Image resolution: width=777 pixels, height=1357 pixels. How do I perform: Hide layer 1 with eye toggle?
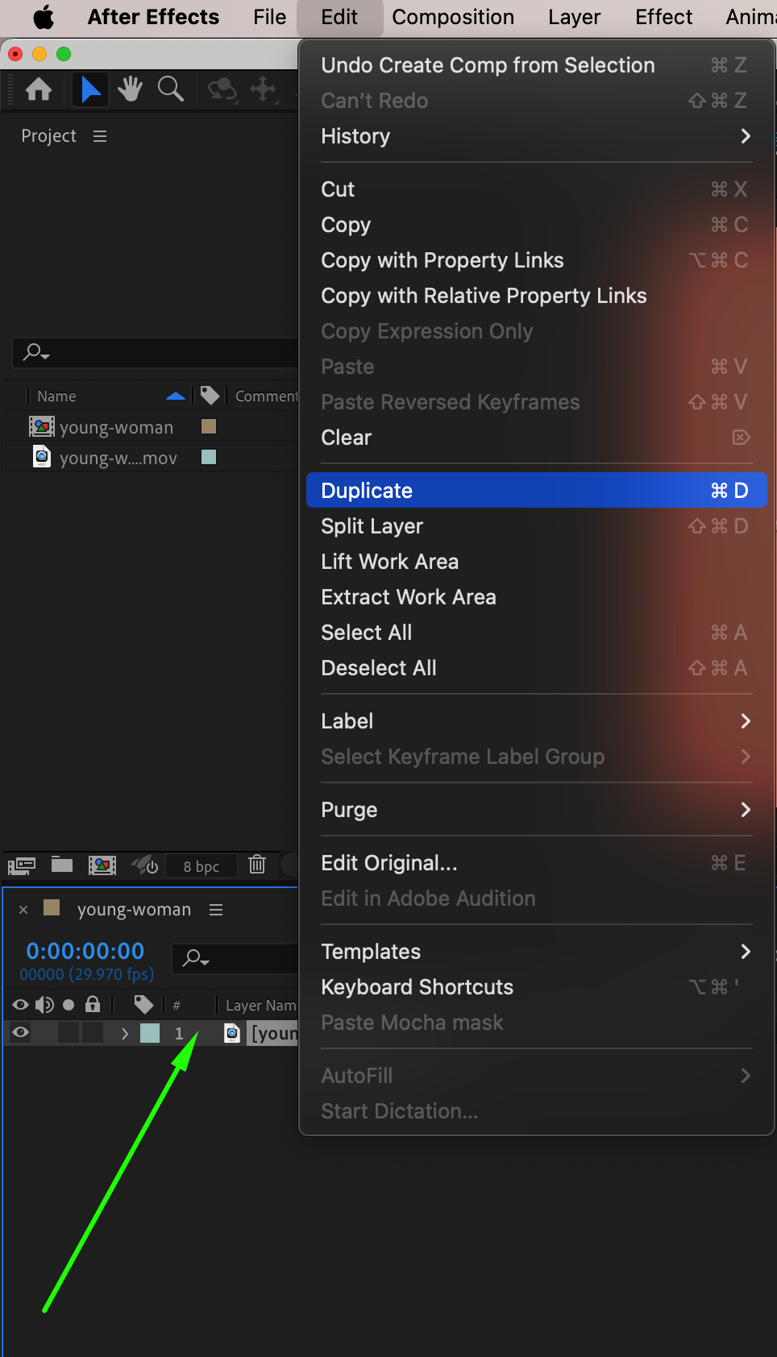(x=21, y=1033)
